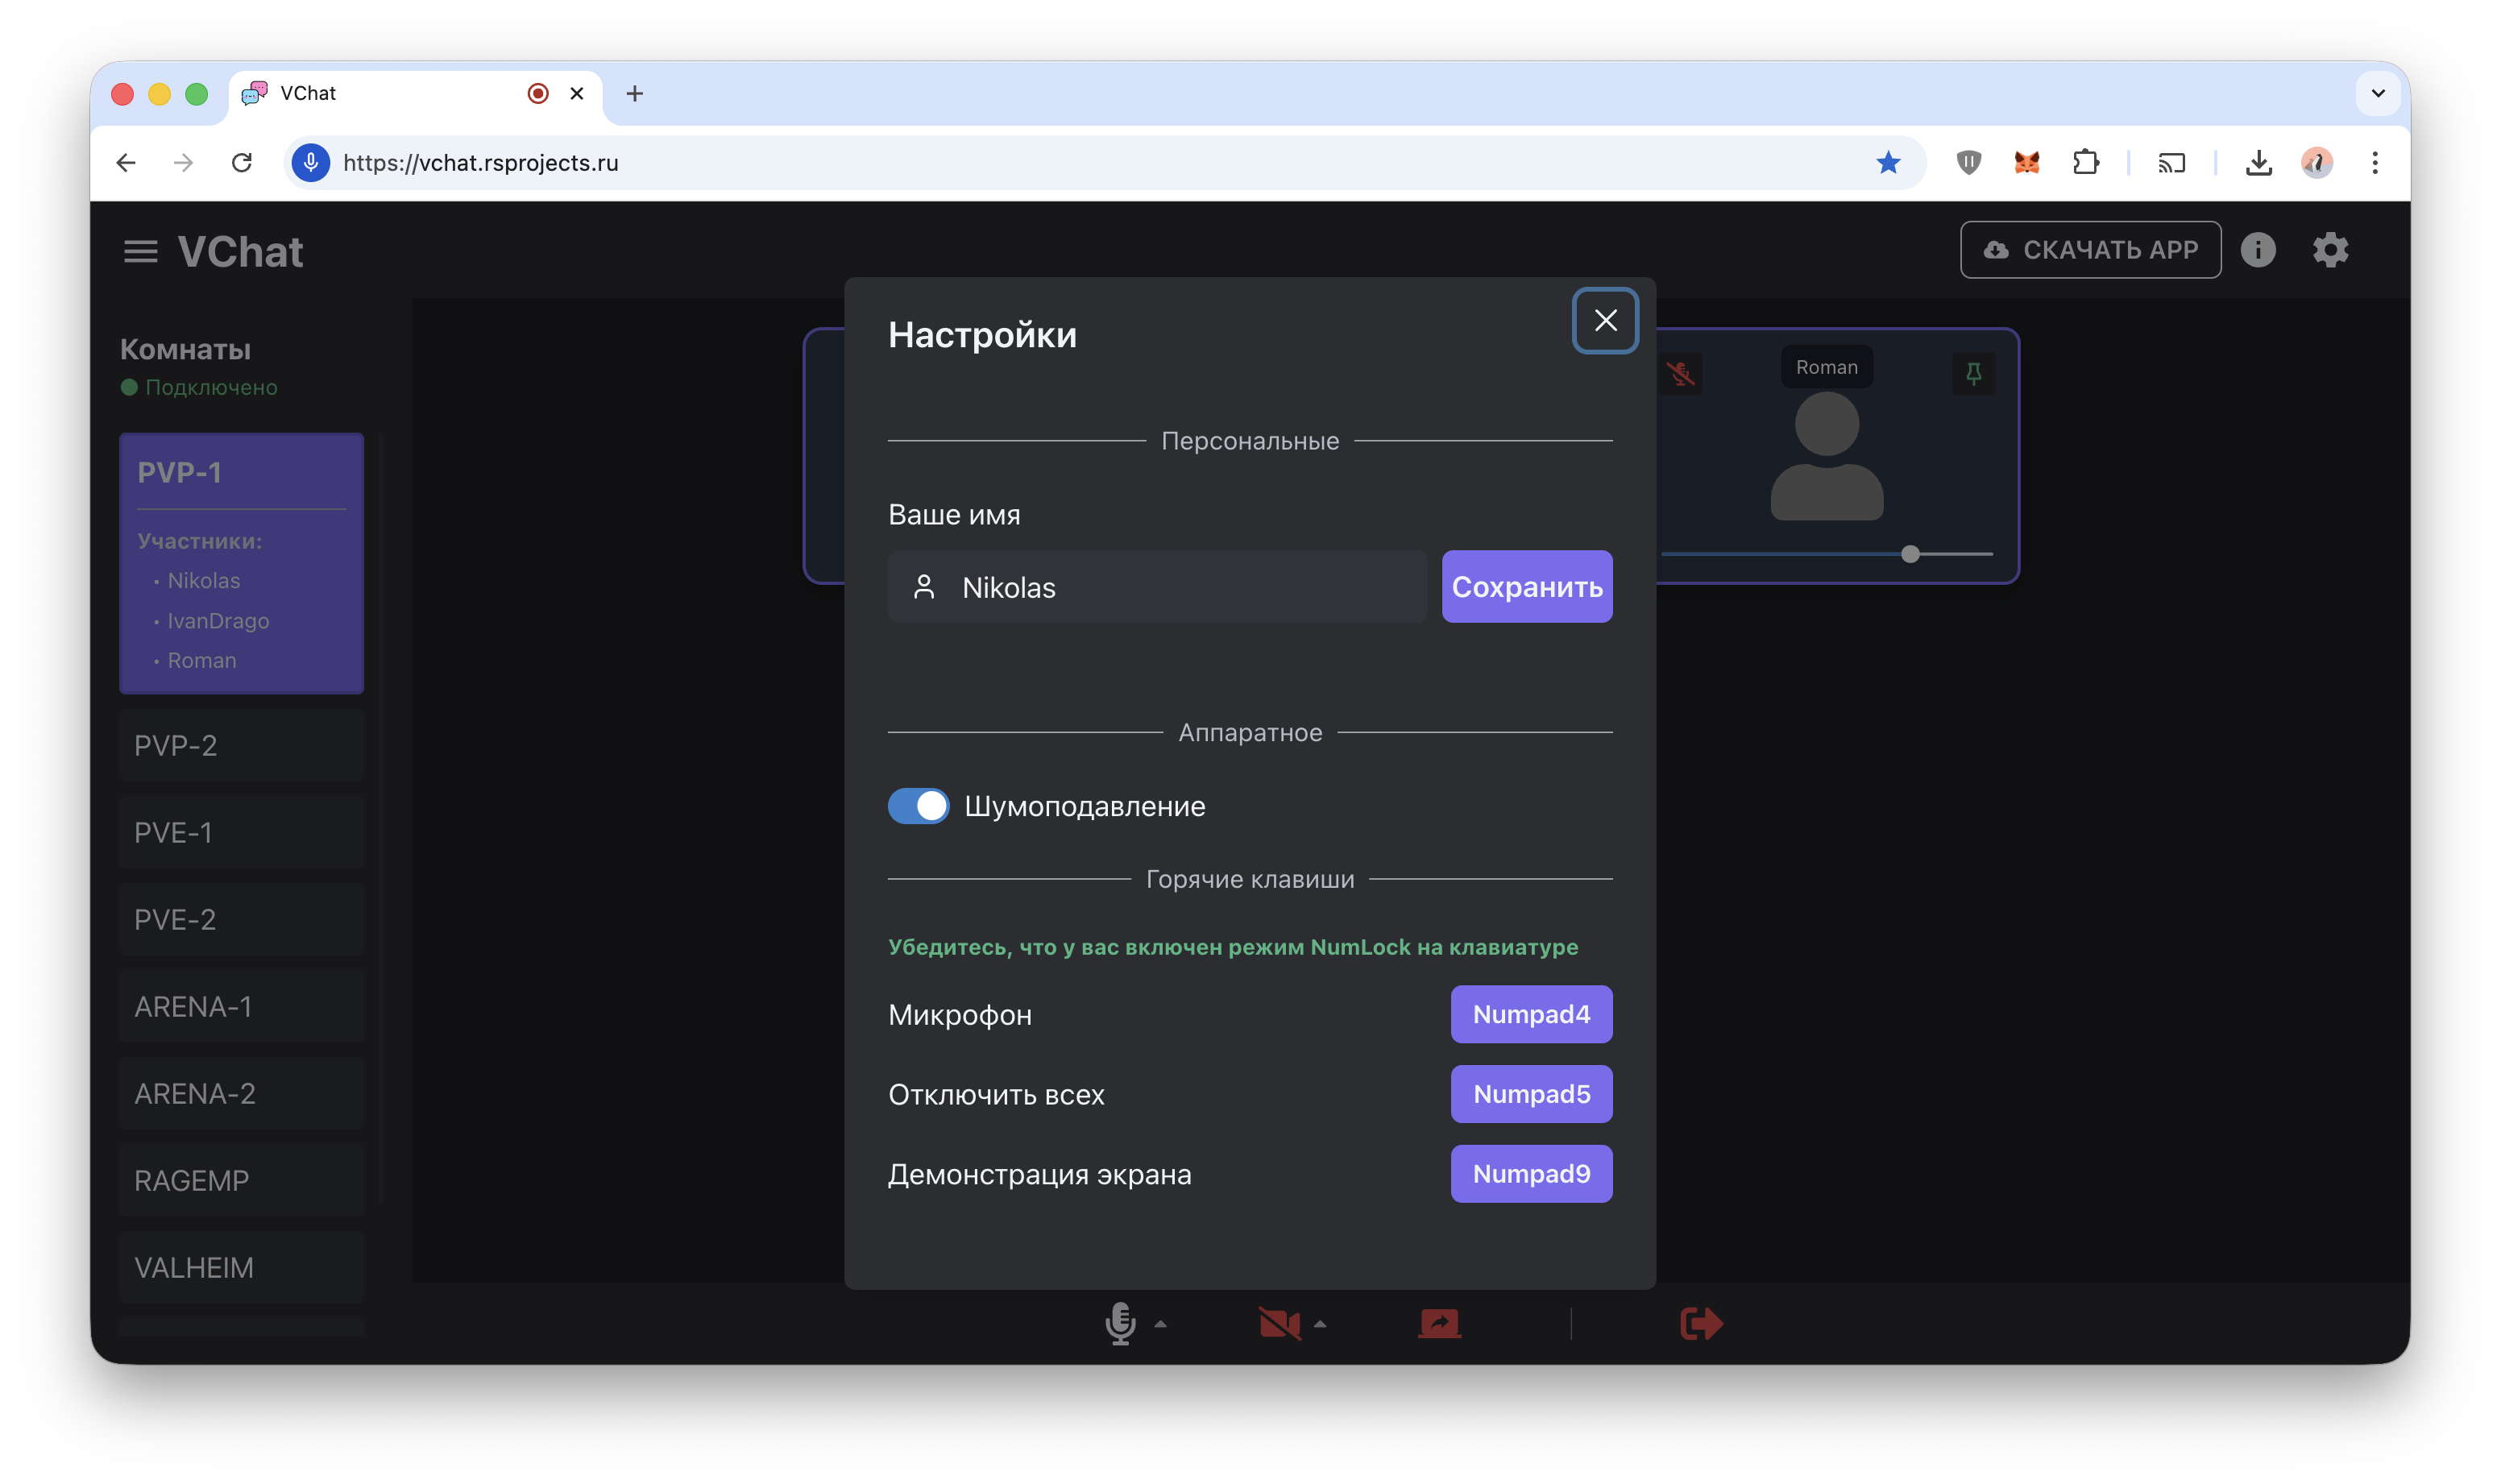Click the pin icon on Roman's tile

[1973, 373]
